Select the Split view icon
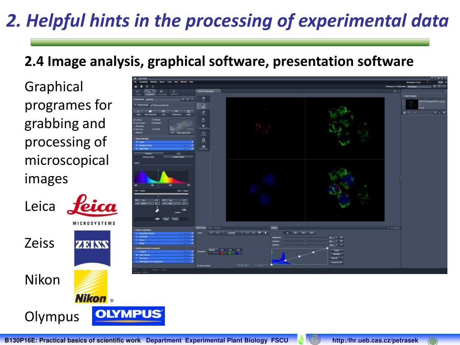460x345 pixels. click(x=203, y=106)
